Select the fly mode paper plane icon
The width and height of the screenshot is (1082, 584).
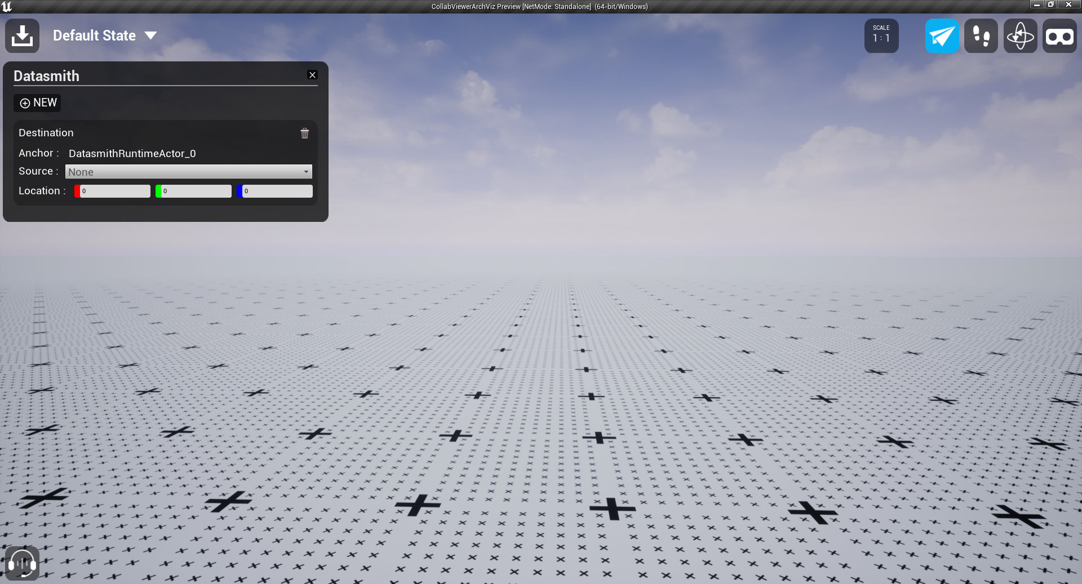tap(942, 35)
